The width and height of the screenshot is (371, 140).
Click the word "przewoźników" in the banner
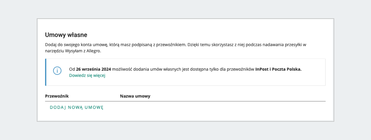pyautogui.click(x=241, y=69)
